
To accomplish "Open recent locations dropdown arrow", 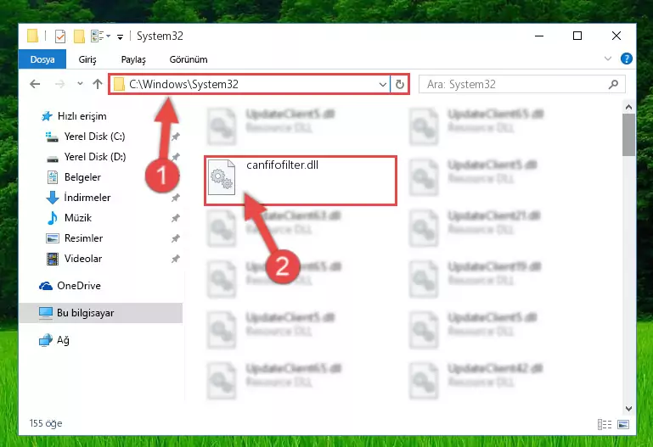I will (x=80, y=84).
